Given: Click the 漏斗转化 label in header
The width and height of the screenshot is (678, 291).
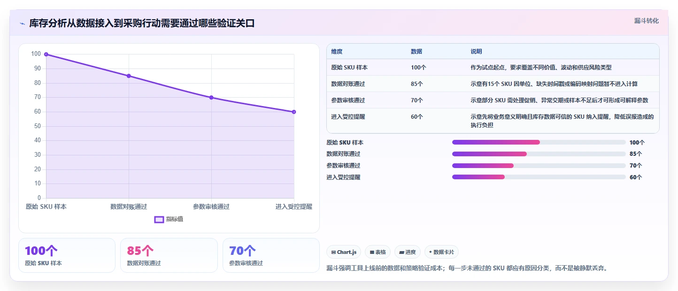Looking at the screenshot, I should [x=647, y=21].
